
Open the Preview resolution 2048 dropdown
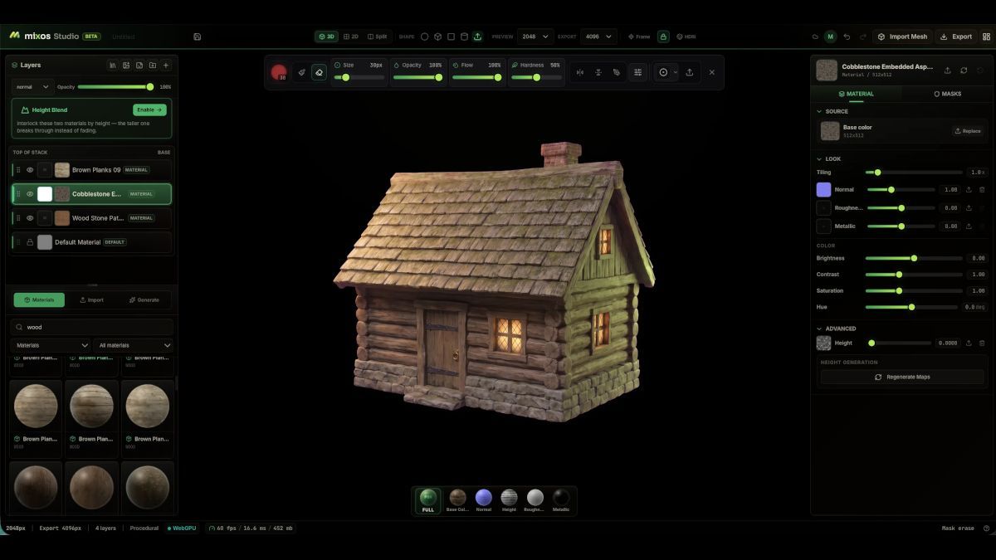(535, 37)
